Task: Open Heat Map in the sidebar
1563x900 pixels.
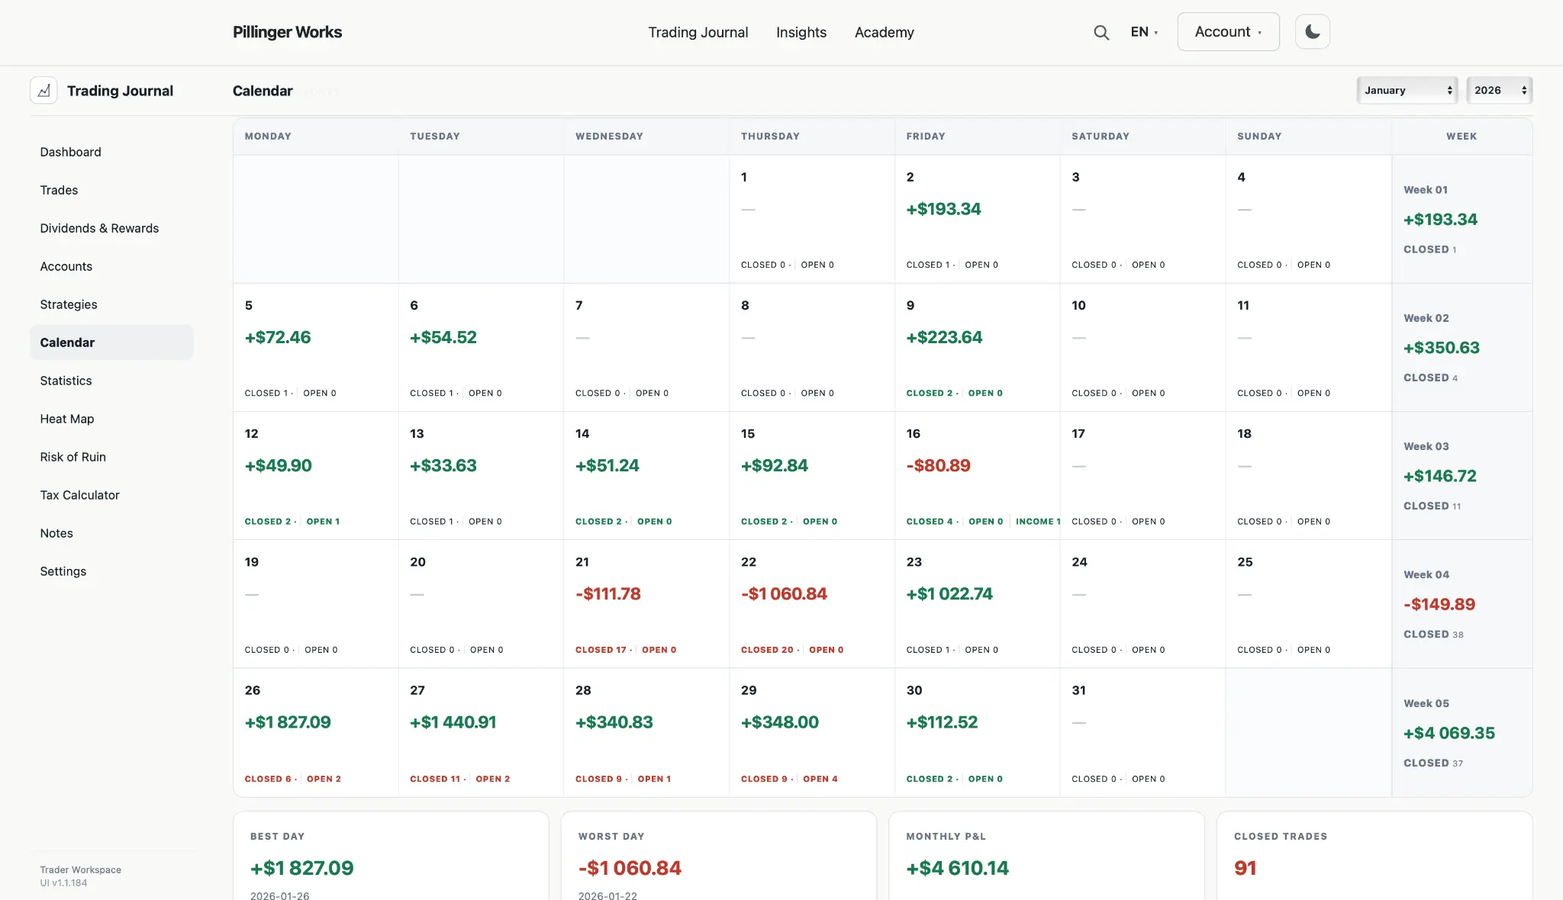Action: 111,419
